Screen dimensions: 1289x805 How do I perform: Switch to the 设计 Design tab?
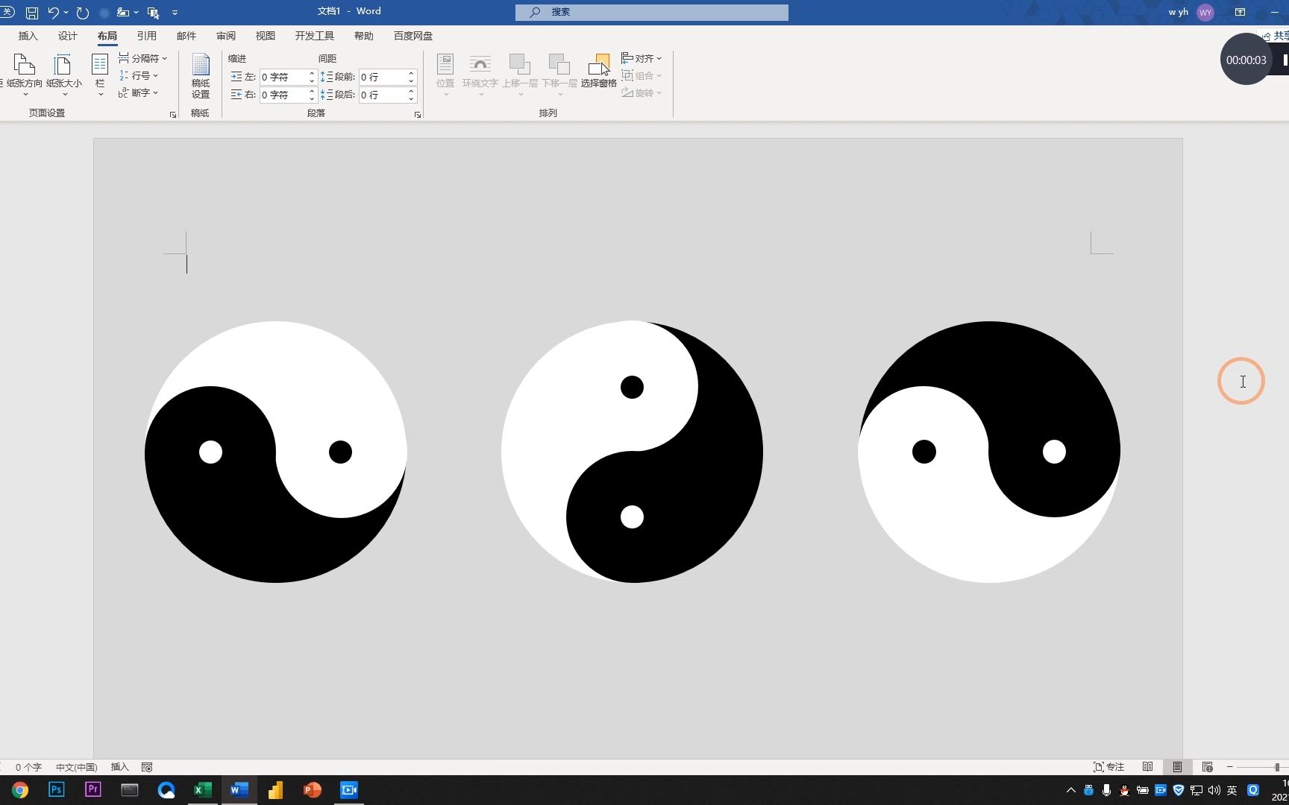pyautogui.click(x=67, y=36)
